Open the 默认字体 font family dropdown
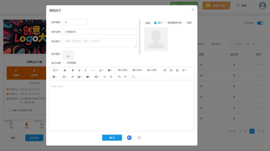 [138, 70]
